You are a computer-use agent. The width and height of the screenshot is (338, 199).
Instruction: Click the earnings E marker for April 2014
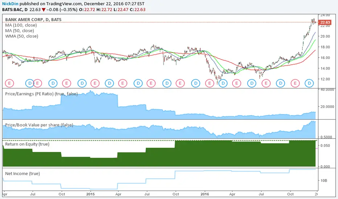[x=9, y=83]
